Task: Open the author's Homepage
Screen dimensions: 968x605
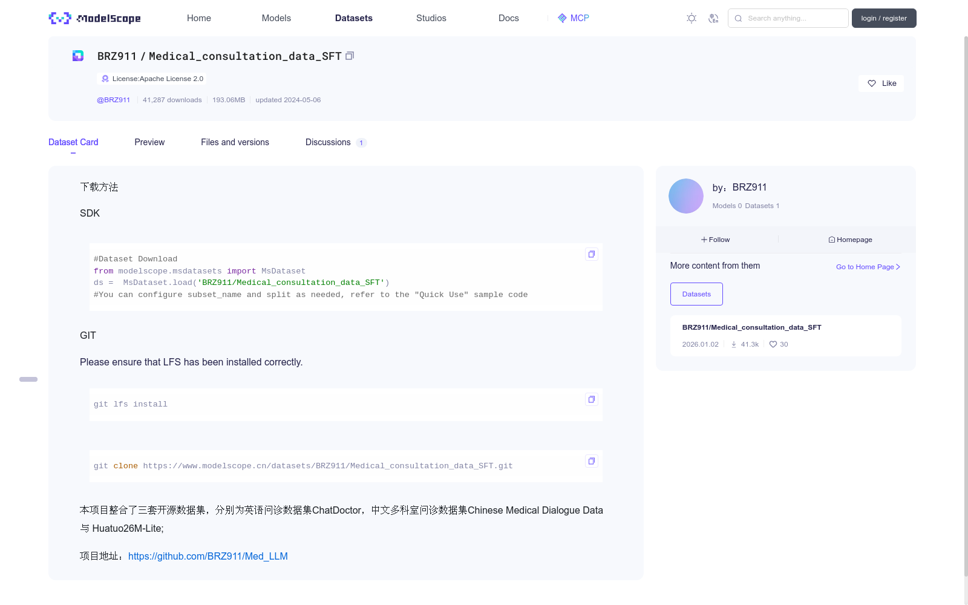Action: 850,240
